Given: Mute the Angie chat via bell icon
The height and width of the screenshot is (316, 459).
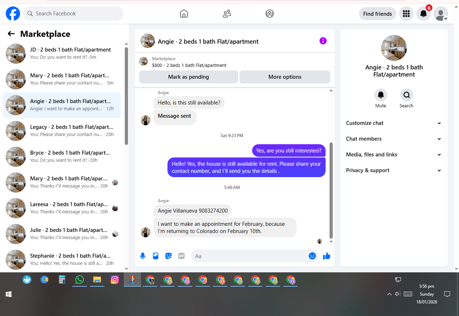Looking at the screenshot, I should [x=381, y=95].
